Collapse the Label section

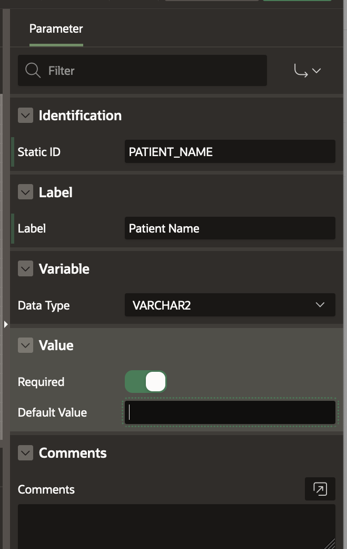point(25,192)
